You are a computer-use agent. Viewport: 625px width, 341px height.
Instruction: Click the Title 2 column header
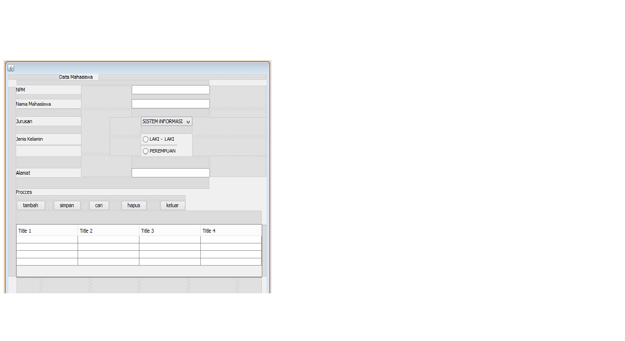[x=107, y=230]
